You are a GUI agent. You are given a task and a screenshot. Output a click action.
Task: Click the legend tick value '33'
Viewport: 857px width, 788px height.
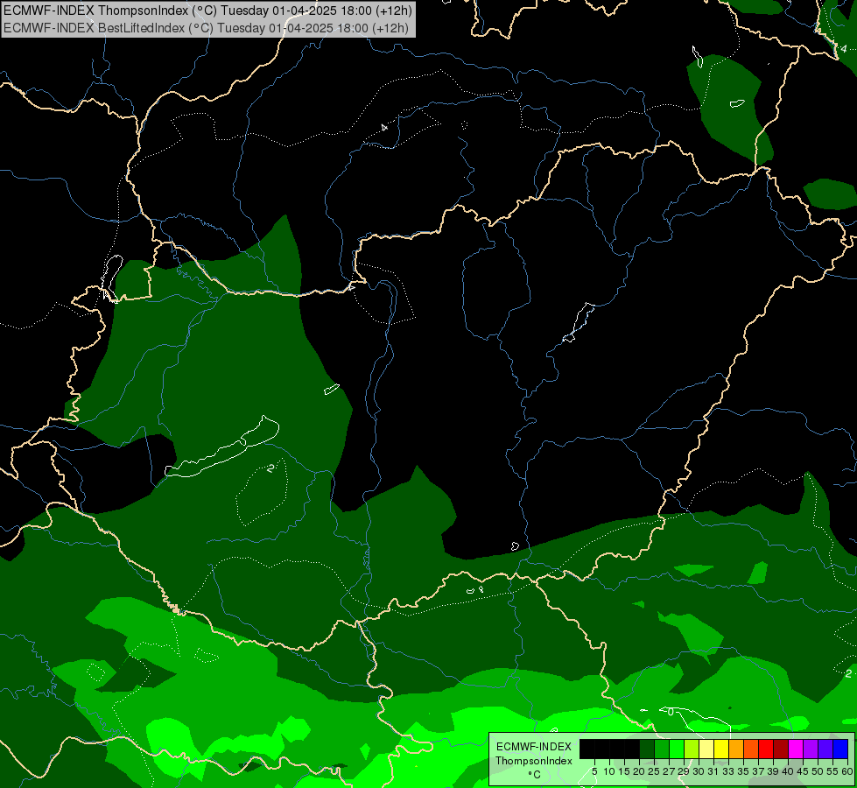tap(728, 771)
